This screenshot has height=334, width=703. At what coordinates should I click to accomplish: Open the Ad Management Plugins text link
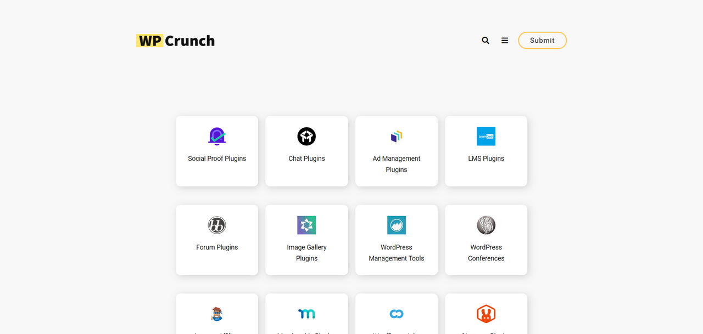[x=397, y=164]
